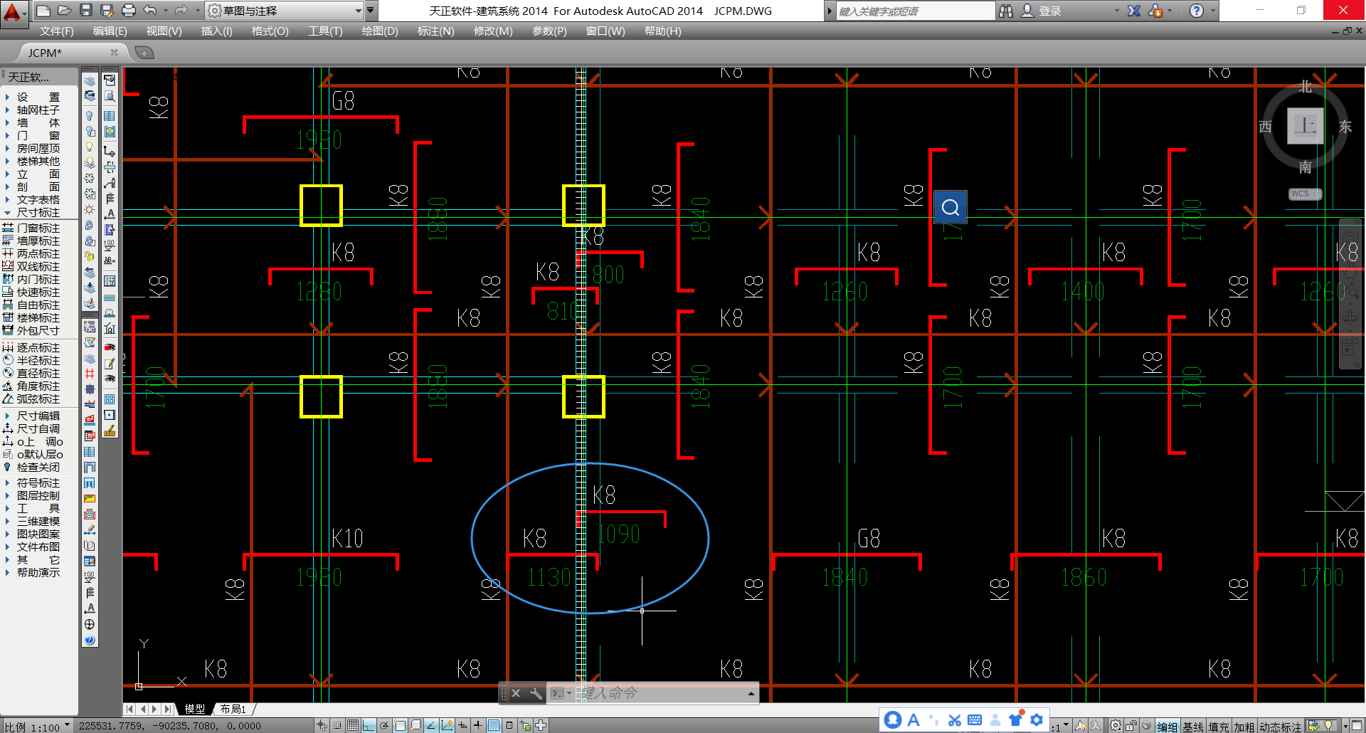1366x733 pixels.
Task: Toggle snap mode in status bar
Action: 337,726
